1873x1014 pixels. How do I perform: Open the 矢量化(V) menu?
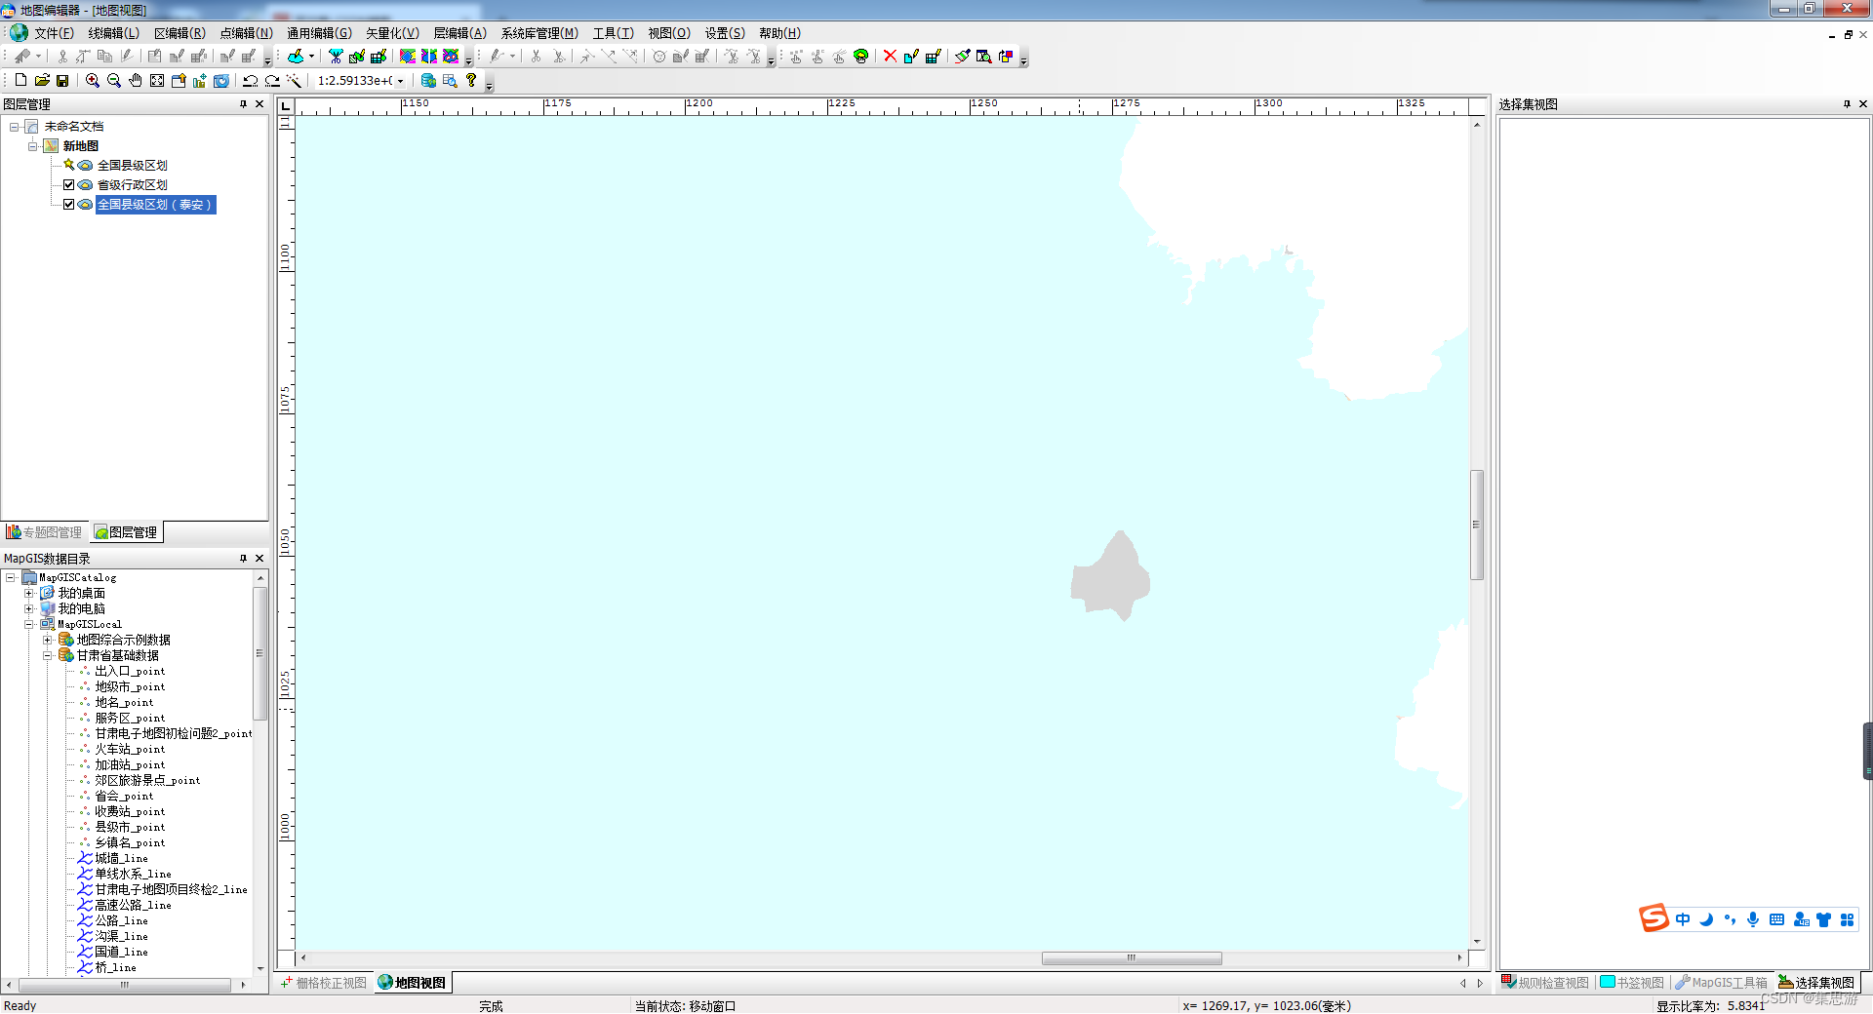(x=391, y=32)
